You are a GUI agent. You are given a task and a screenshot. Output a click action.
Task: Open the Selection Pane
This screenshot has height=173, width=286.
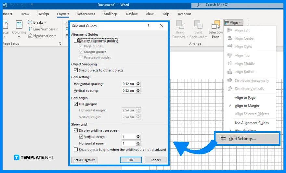click(215, 30)
